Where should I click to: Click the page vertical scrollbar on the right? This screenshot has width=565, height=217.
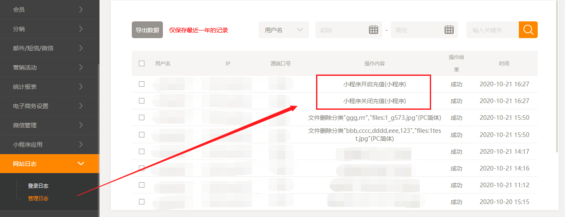(x=557, y=75)
